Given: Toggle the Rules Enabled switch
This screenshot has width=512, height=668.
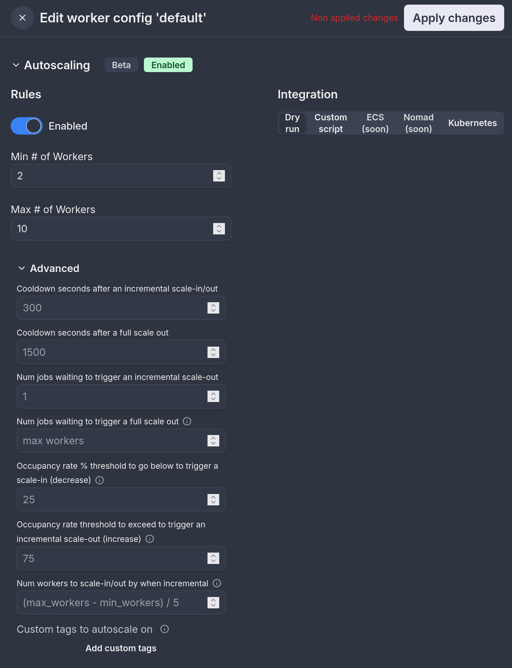Looking at the screenshot, I should (27, 126).
